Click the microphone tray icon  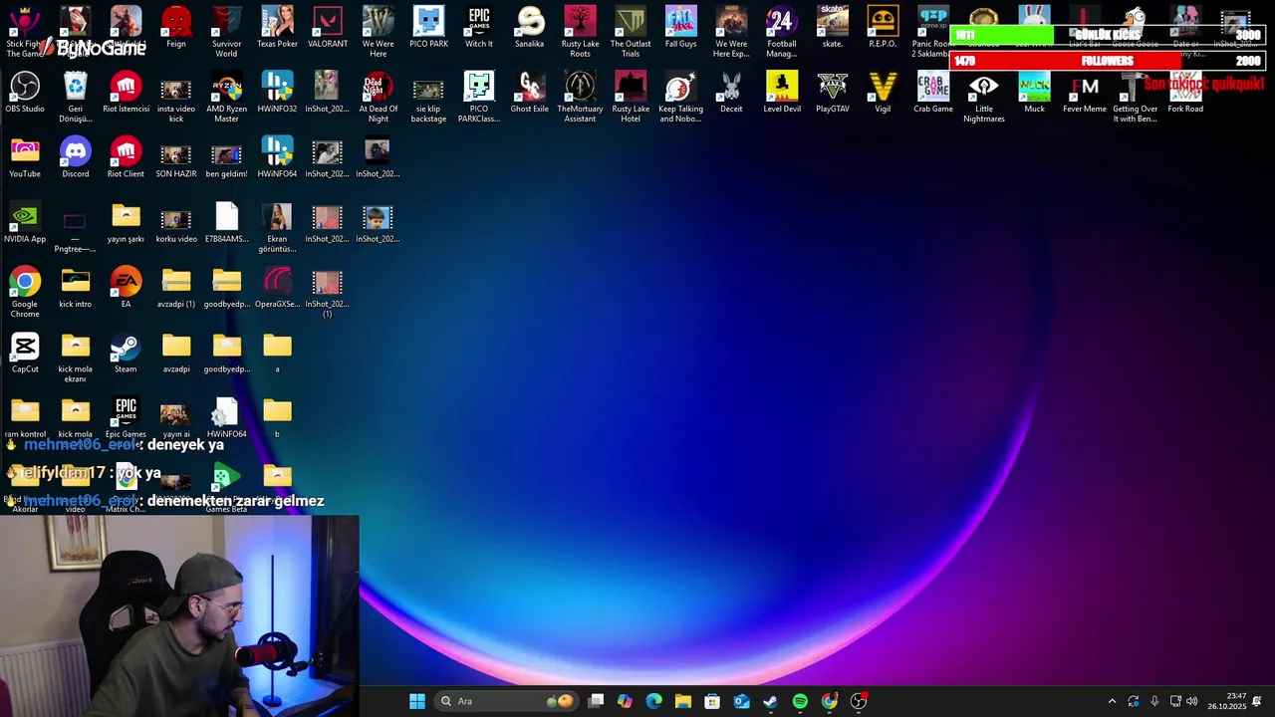click(x=1154, y=701)
